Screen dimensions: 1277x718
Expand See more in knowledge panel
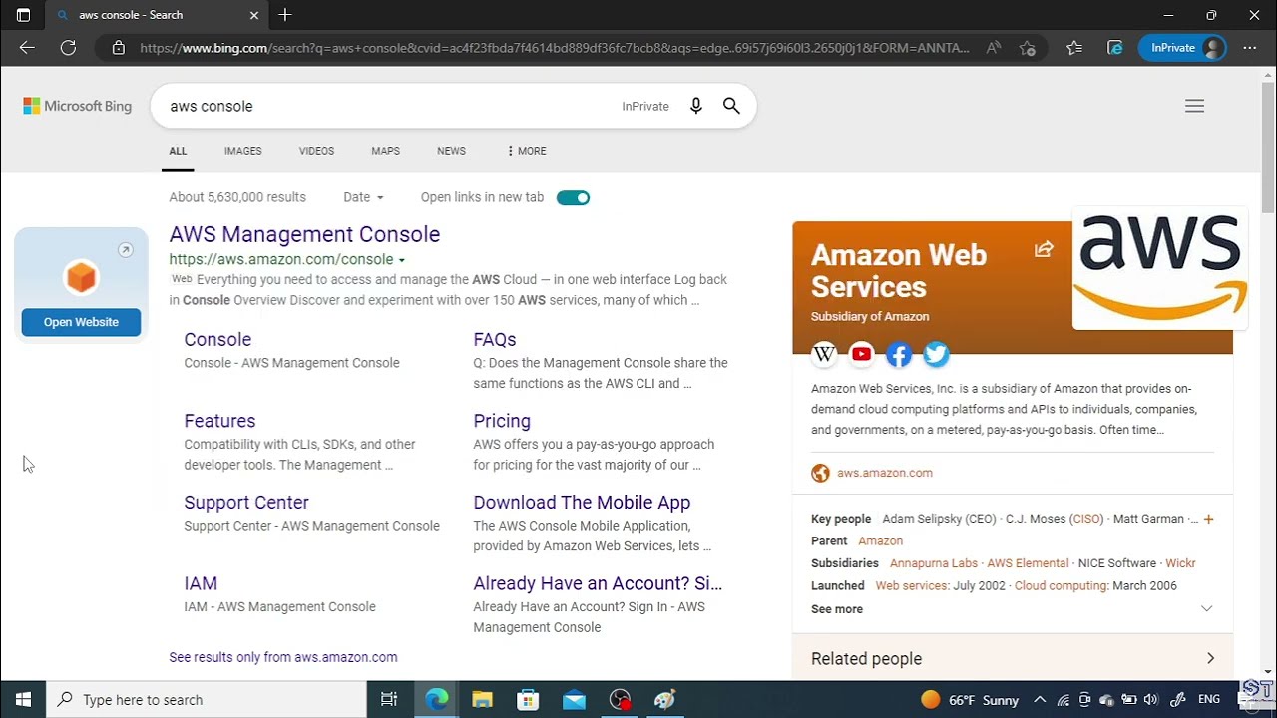1013,609
